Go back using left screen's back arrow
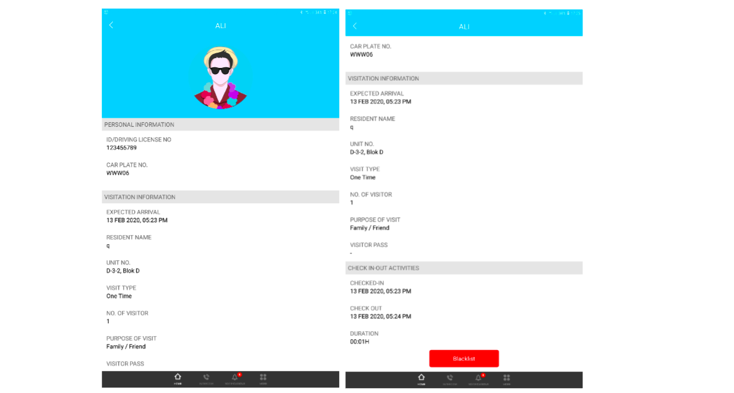Image resolution: width=734 pixels, height=393 pixels. click(x=111, y=25)
